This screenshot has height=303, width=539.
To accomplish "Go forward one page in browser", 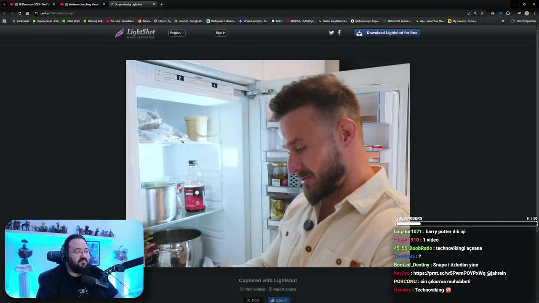I will (x=12, y=13).
